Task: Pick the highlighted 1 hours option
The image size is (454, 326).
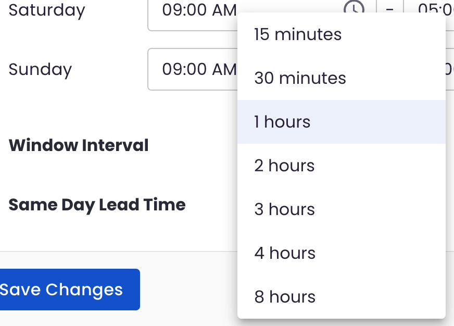Action: (342, 122)
